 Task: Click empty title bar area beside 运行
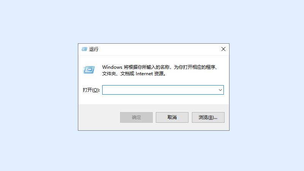click(159, 49)
